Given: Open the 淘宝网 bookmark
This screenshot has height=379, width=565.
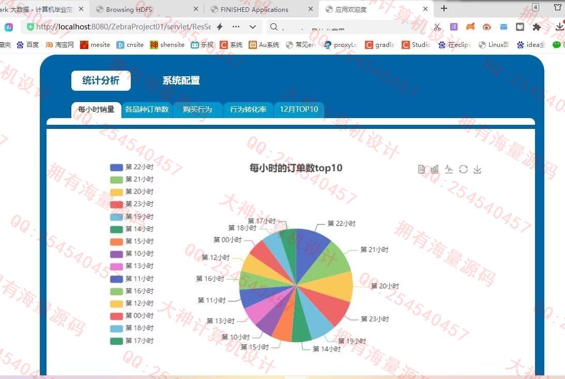Looking at the screenshot, I should (60, 44).
